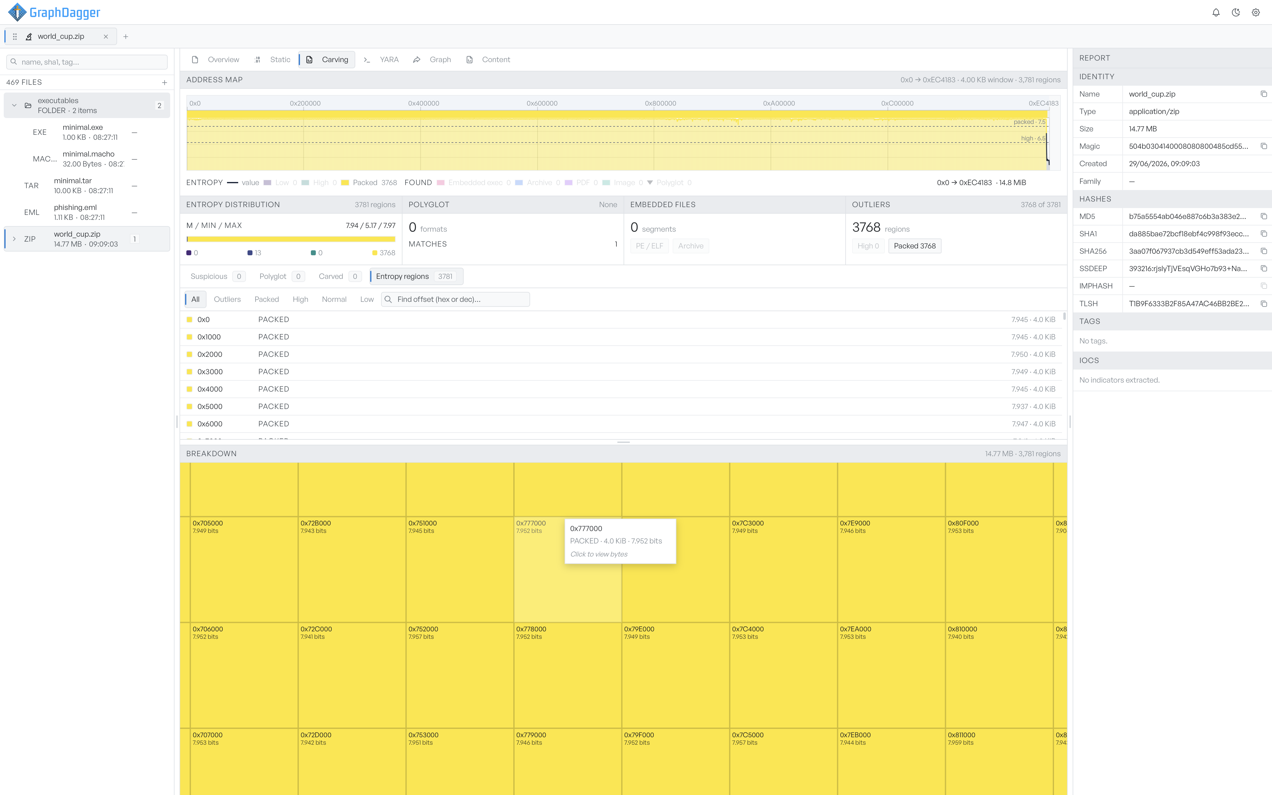This screenshot has height=795, width=1272.
Task: Filter regions by Outliers
Action: coord(227,300)
